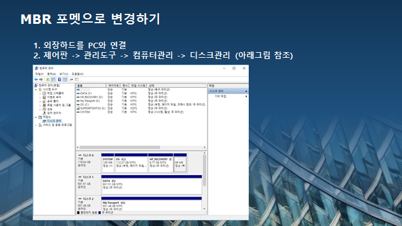Screen dimensions: 402x226
Task: Select the Device Manager tree icon
Action: 44,113
